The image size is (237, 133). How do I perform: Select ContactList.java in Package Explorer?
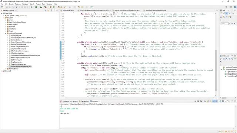[16, 40]
